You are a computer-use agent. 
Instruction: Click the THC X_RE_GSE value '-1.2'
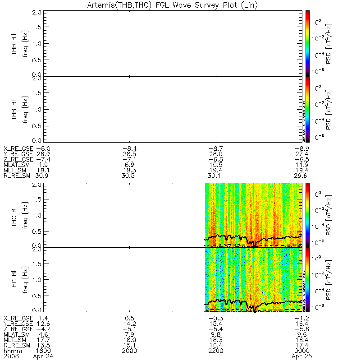point(302,318)
